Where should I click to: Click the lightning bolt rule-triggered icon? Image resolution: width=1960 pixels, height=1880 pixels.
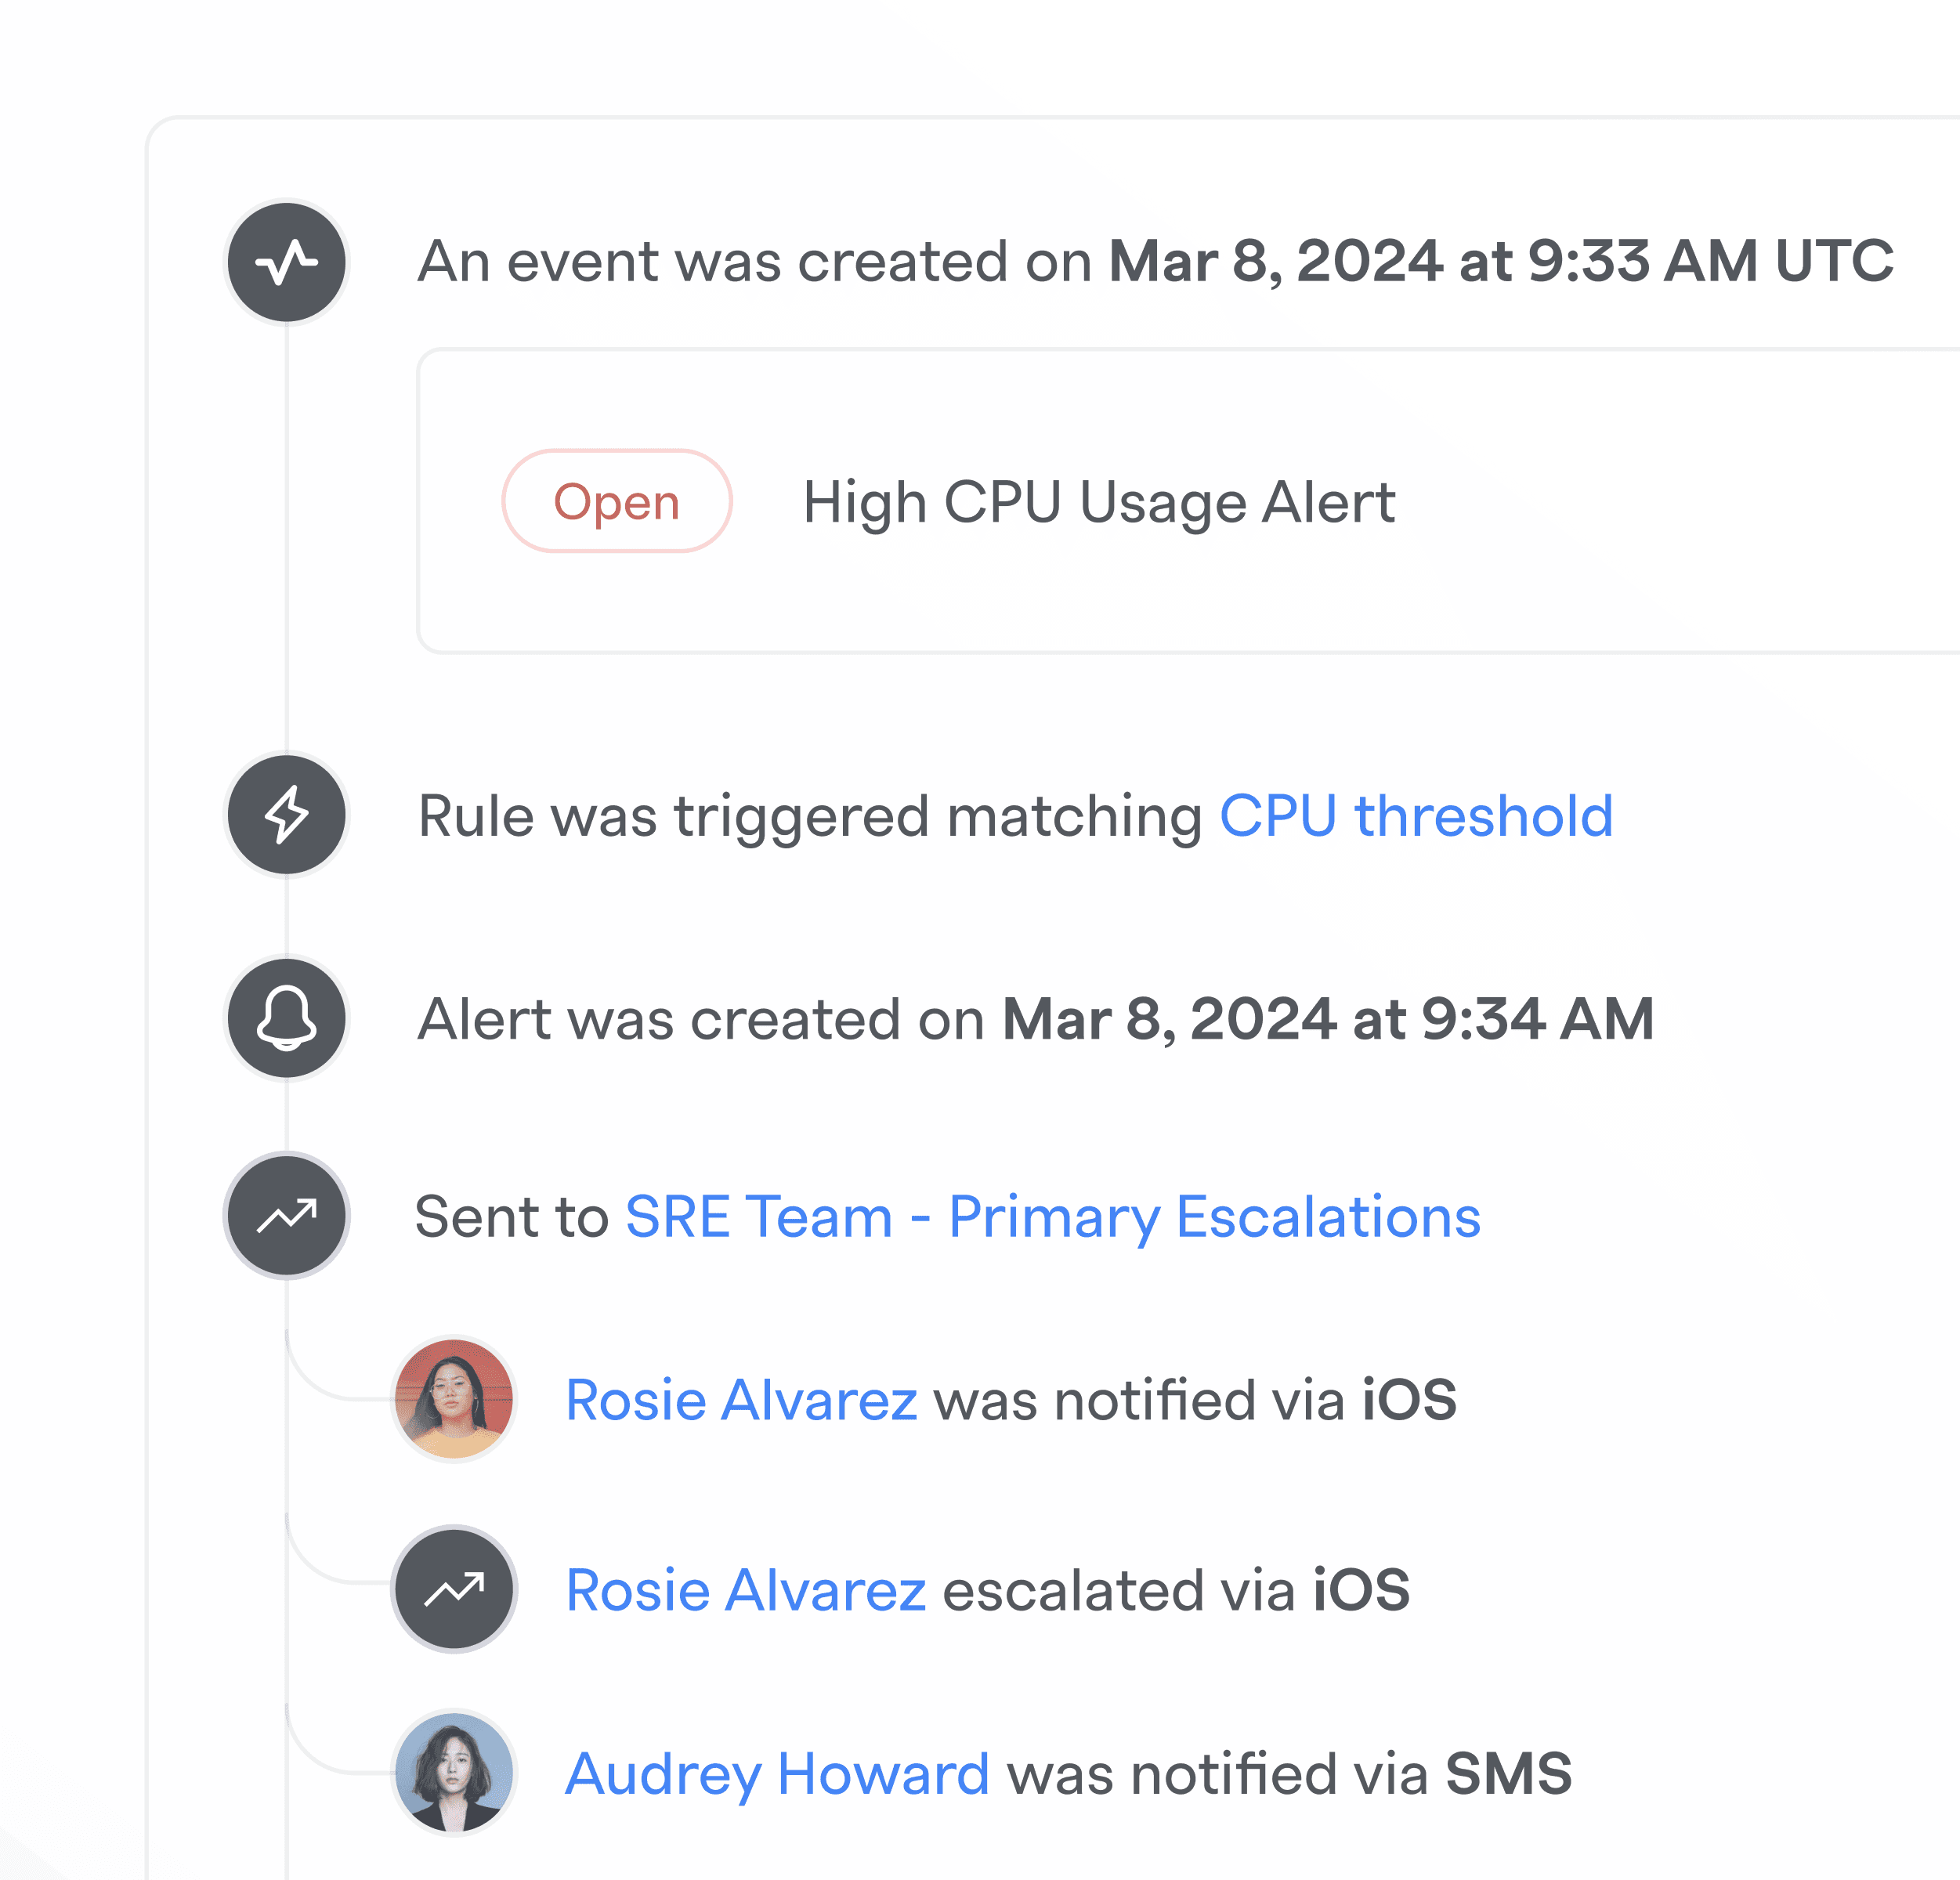tap(287, 815)
